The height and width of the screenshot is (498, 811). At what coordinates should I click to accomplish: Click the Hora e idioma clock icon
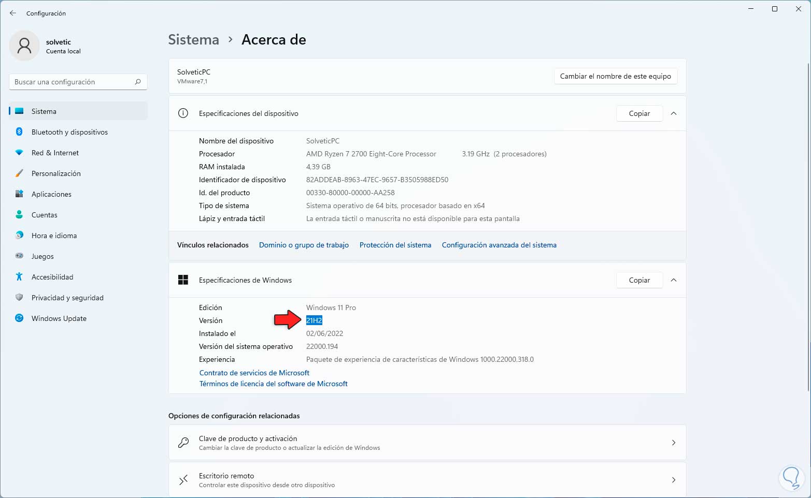(x=19, y=236)
